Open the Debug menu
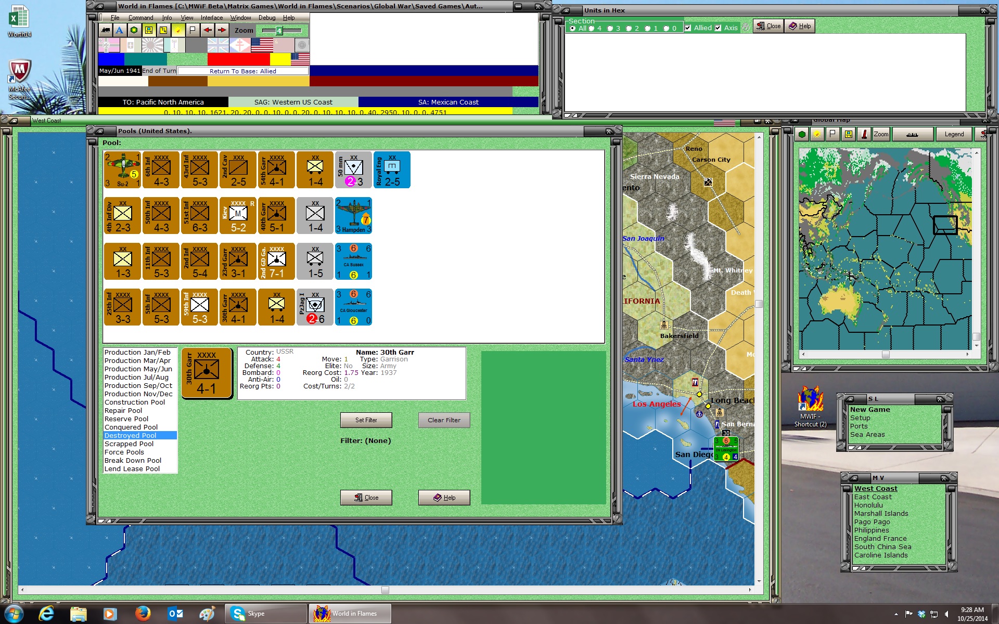This screenshot has height=624, width=999. tap(267, 18)
